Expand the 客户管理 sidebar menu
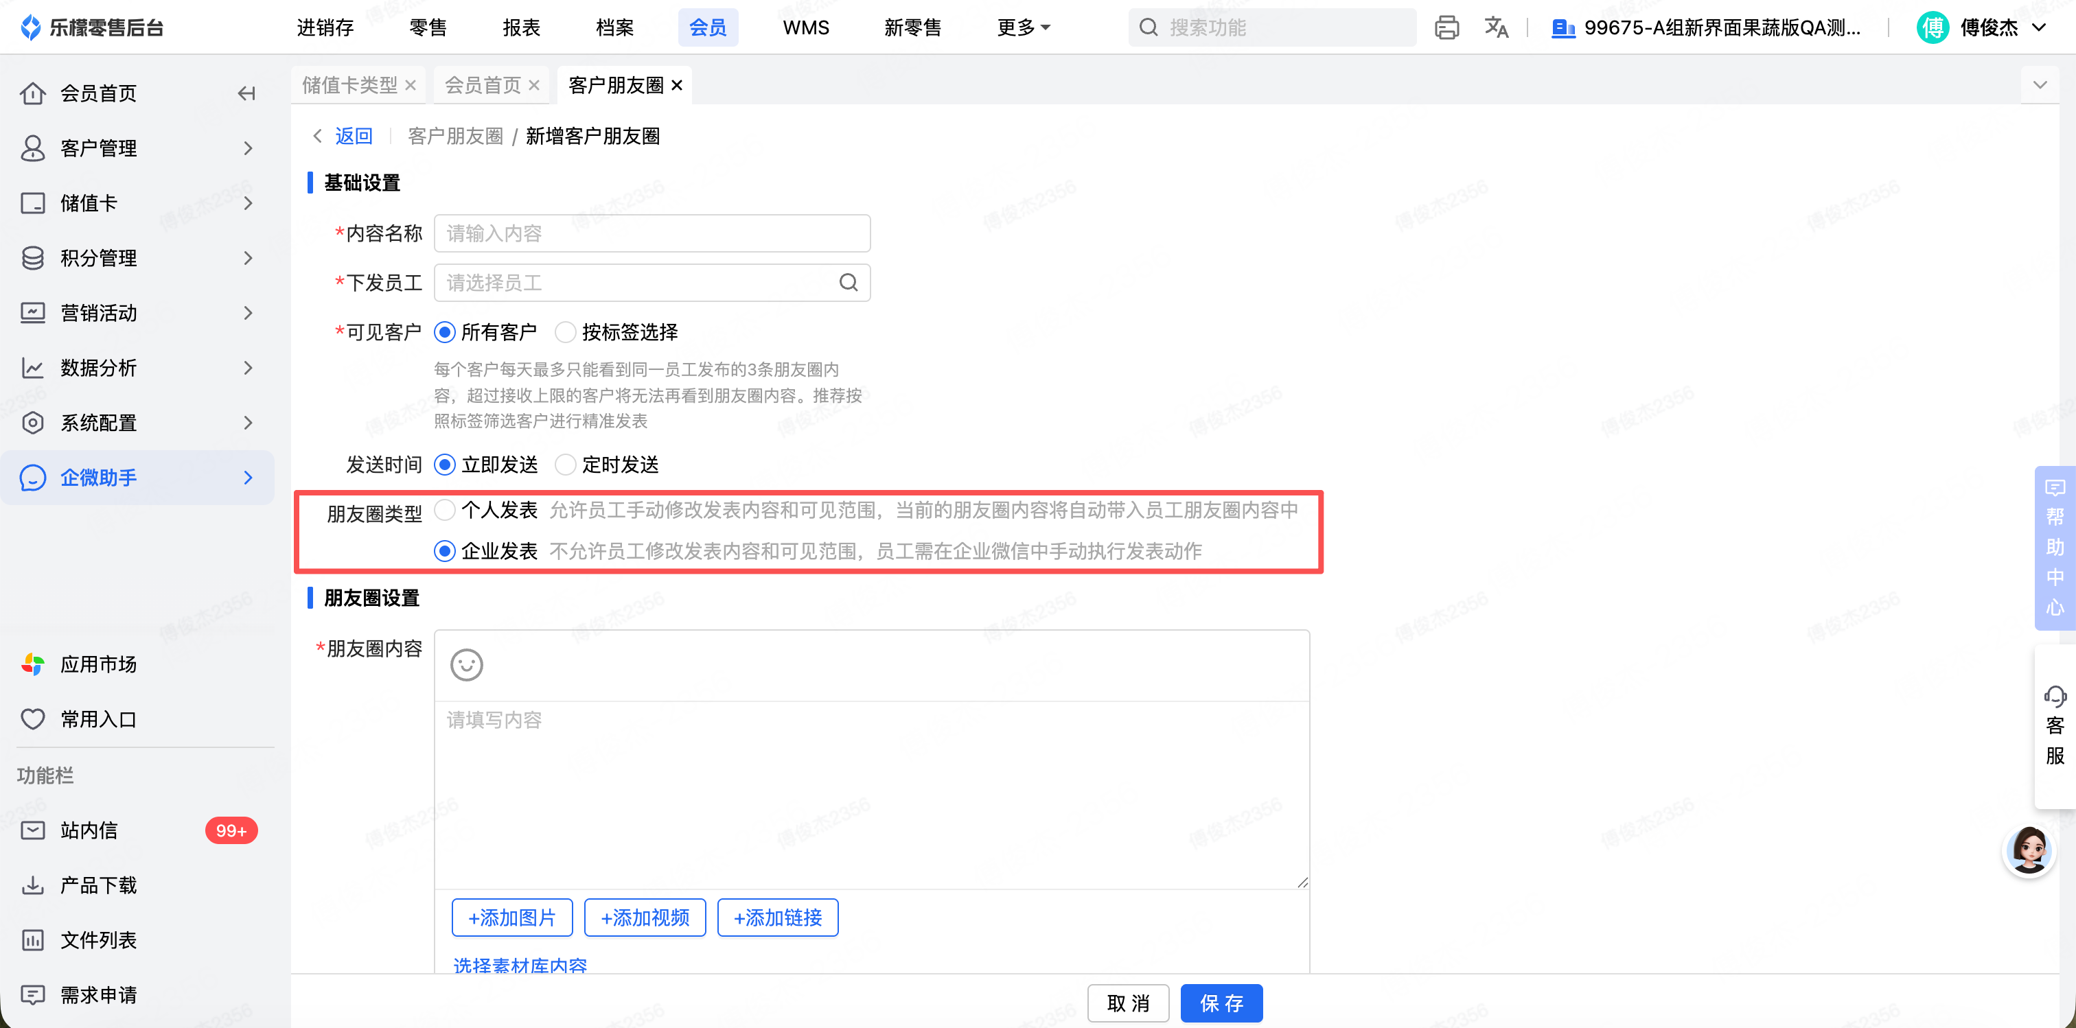 [137, 148]
